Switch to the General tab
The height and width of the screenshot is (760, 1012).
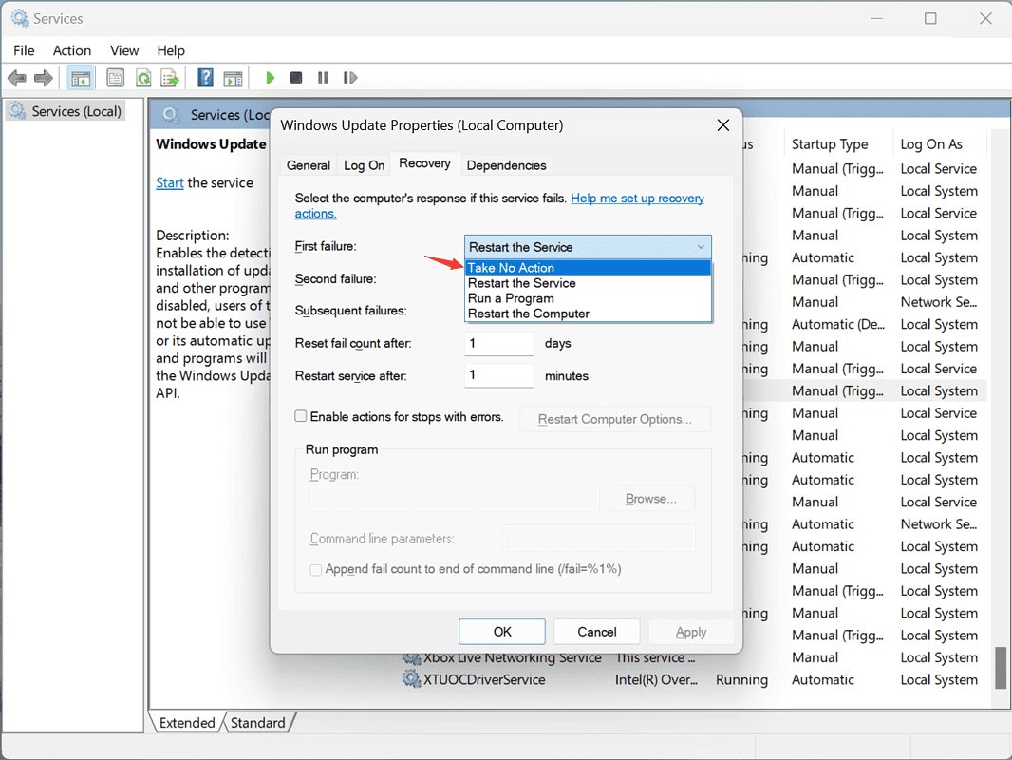coord(308,165)
